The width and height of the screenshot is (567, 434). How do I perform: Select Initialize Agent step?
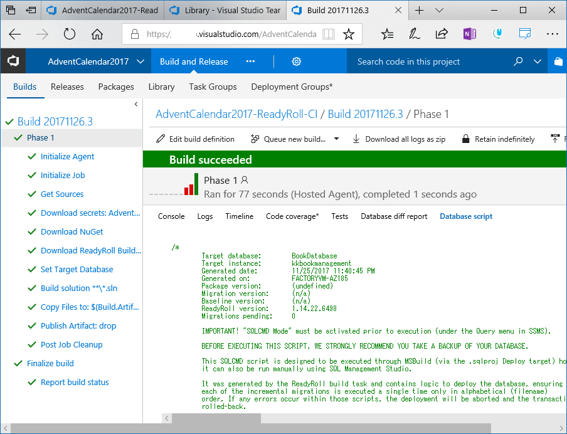67,156
